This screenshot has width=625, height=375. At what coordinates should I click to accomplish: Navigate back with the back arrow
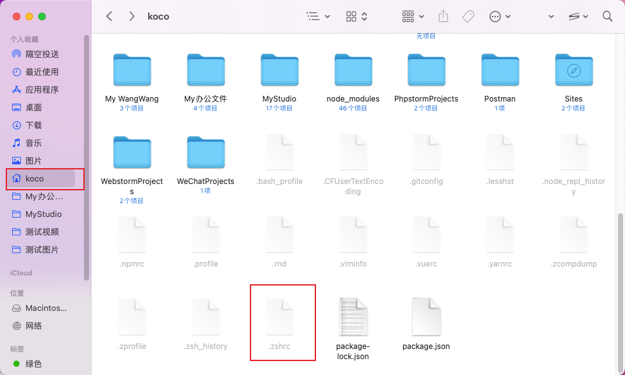pos(109,16)
